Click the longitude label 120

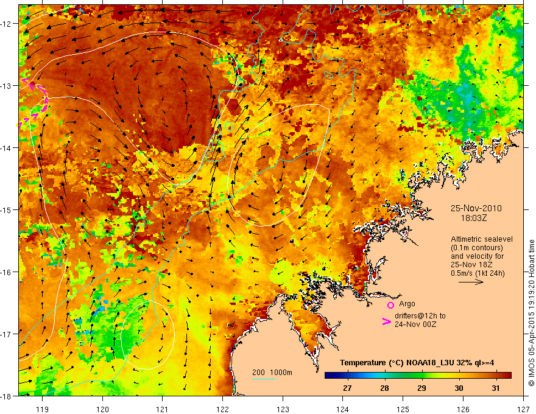point(102,409)
